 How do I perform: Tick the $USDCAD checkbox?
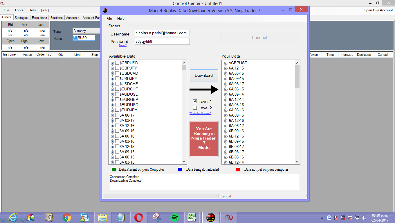point(117,73)
